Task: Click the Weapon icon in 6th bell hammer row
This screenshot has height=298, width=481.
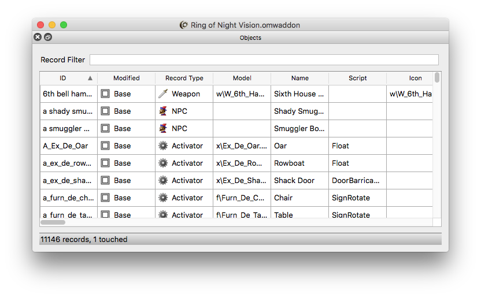Action: click(163, 94)
